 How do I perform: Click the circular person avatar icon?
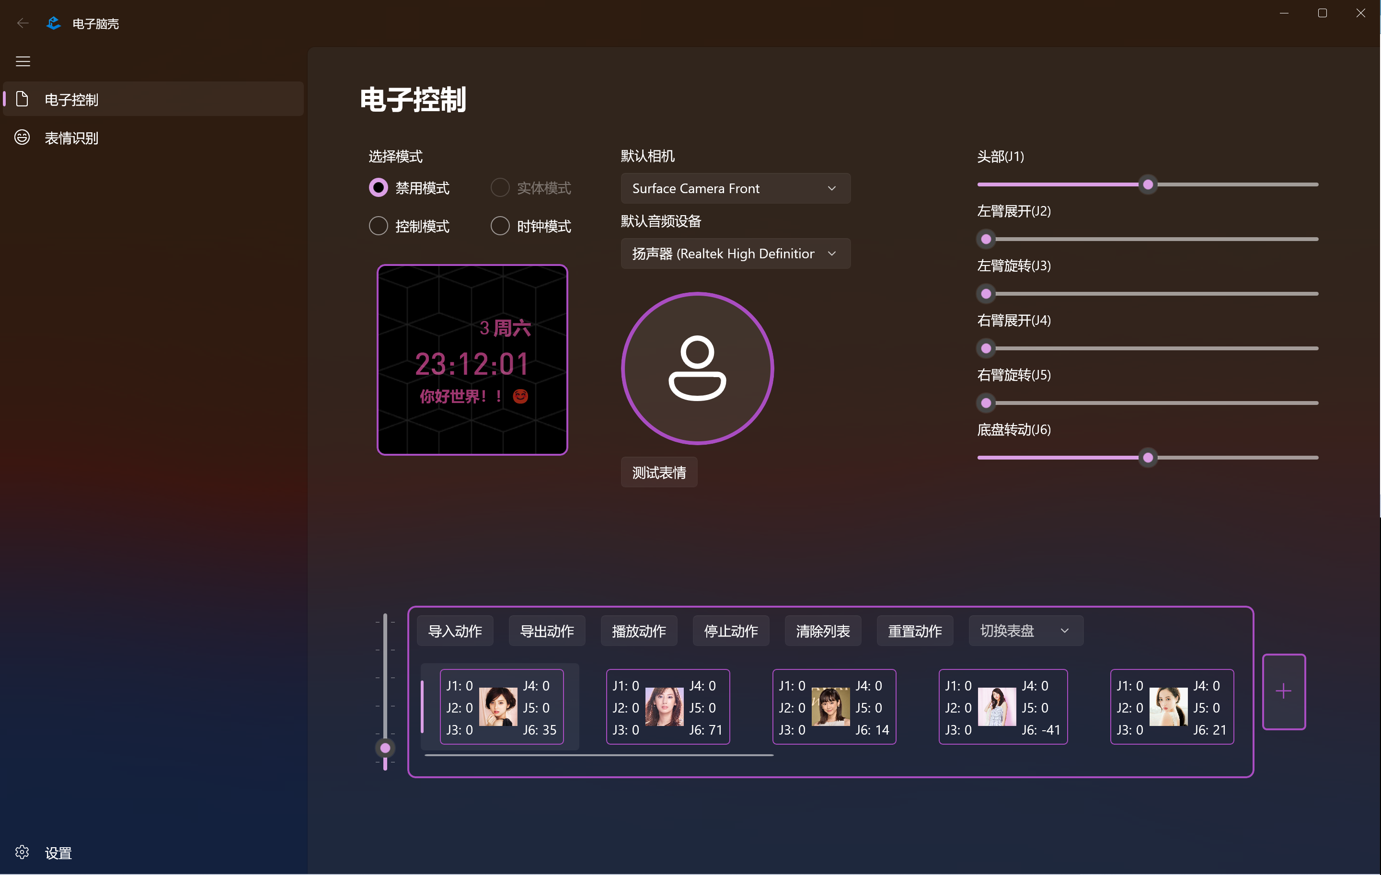(697, 368)
